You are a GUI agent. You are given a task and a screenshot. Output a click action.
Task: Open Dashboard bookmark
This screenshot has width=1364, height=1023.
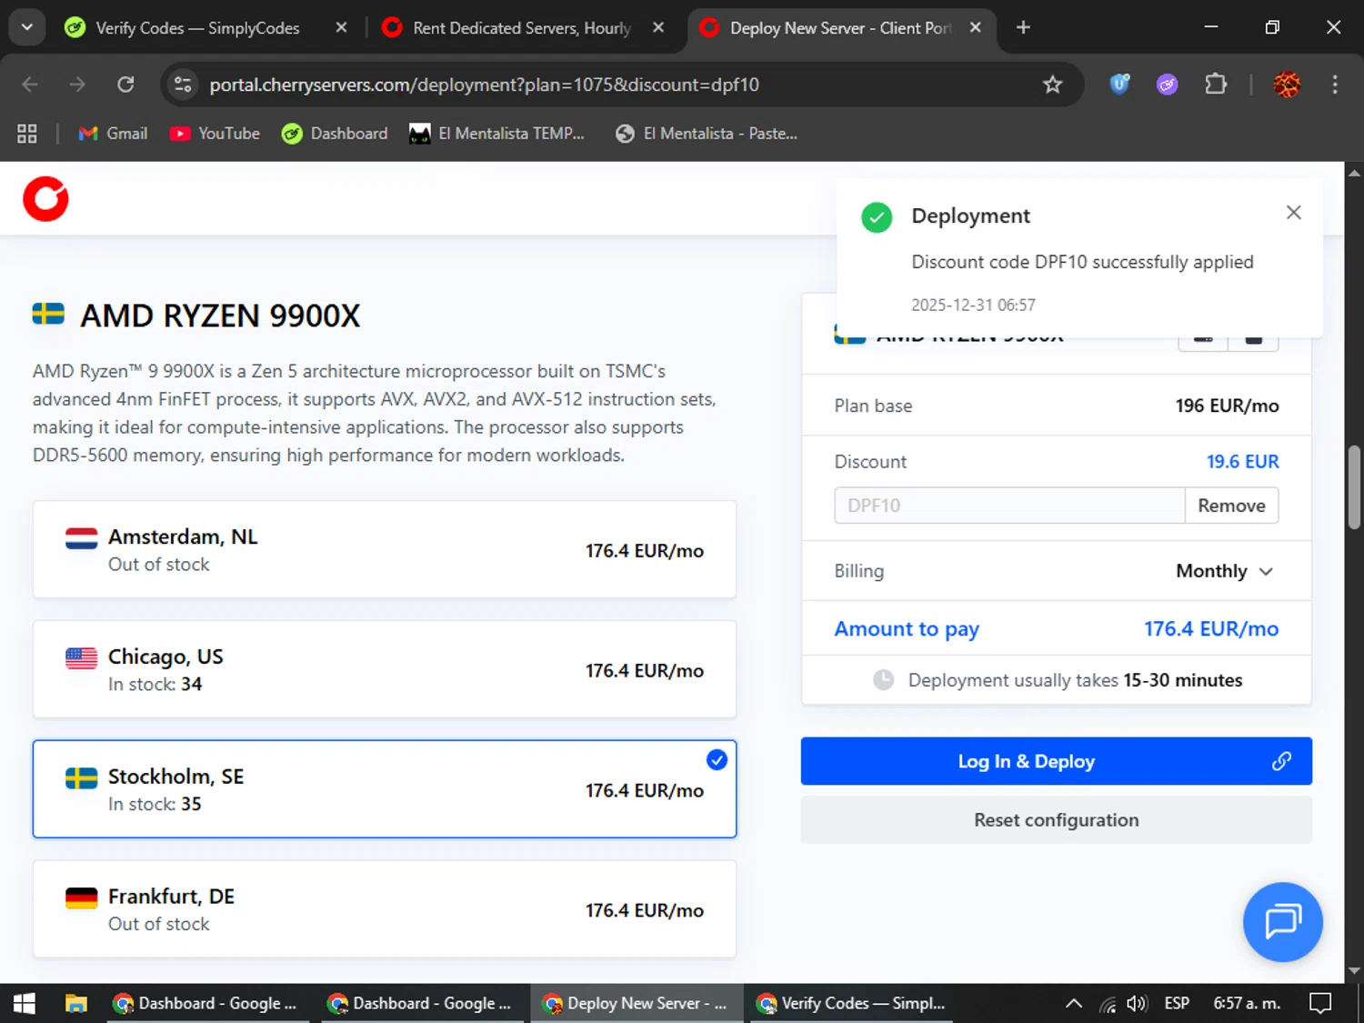[x=335, y=134]
